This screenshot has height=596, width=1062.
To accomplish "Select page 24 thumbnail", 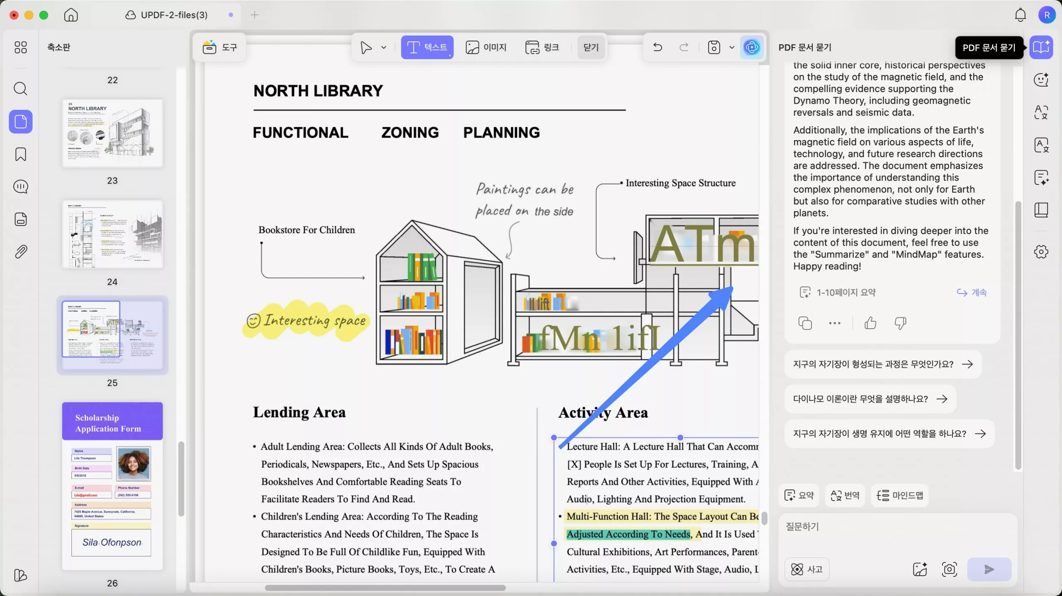I will point(112,234).
